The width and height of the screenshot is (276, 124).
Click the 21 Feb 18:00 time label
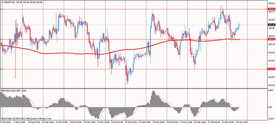point(228,122)
